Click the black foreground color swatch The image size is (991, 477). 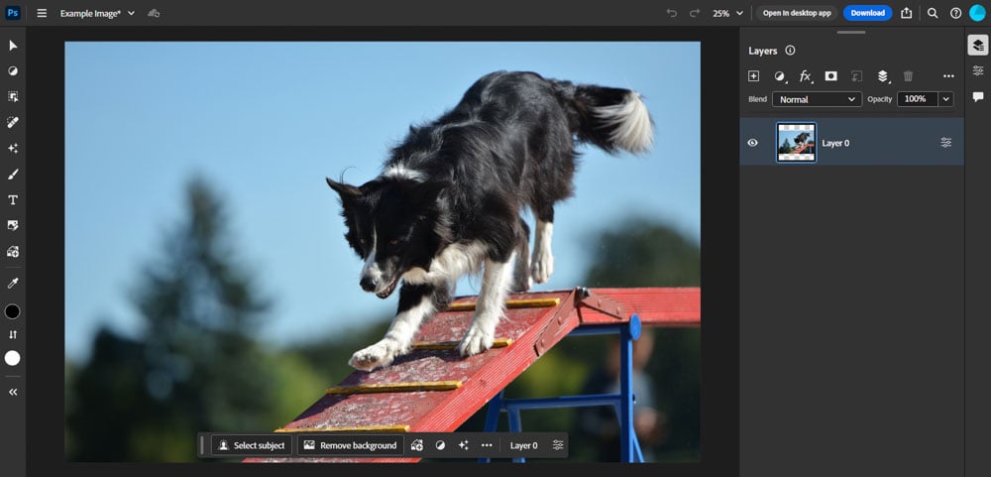click(13, 311)
